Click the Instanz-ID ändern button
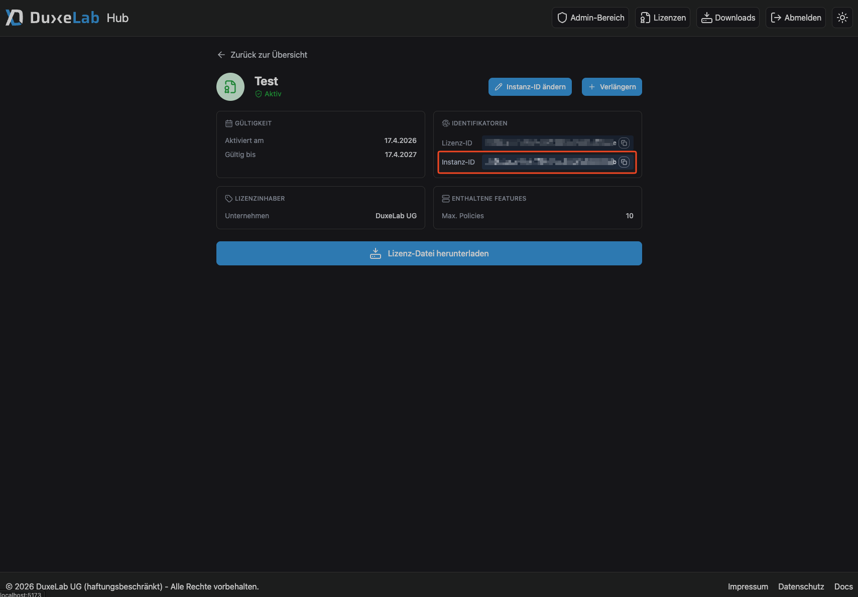Screen dimensions: 858x597 click(530, 87)
